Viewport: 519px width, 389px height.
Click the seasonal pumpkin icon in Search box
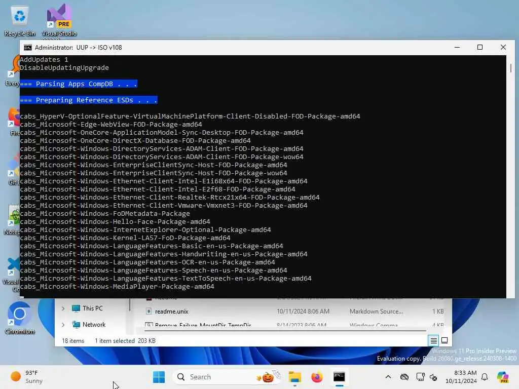point(268,377)
